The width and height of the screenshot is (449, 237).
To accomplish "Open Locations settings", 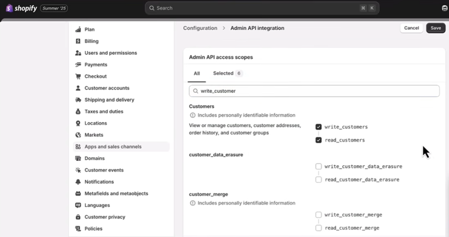I will [96, 124].
